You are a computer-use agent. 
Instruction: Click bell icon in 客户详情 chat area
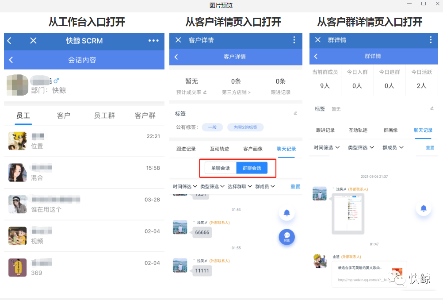[x=287, y=213]
